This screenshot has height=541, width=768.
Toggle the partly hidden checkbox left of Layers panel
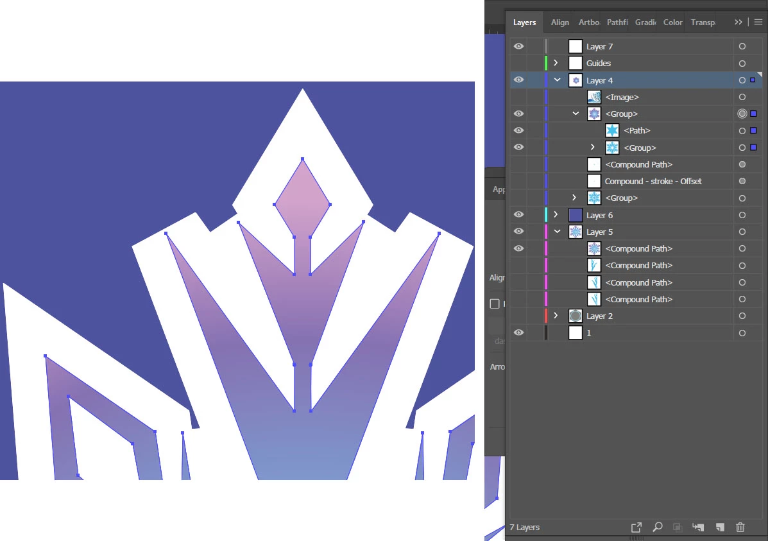tap(495, 304)
